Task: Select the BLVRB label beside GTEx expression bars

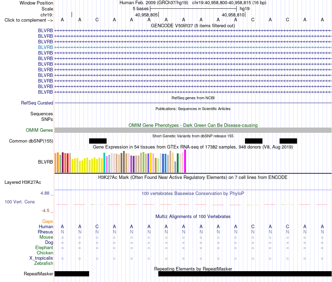Action: 45,162
